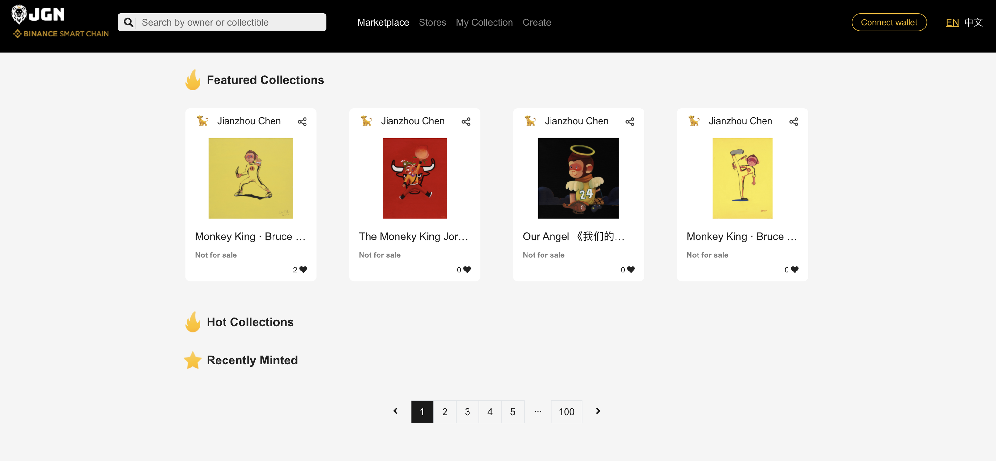This screenshot has width=996, height=461.
Task: Share The Moneky King Jordan card
Action: [x=466, y=122]
